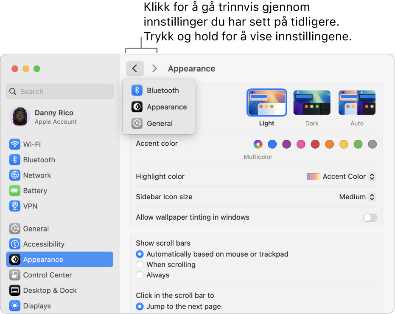395x314 pixels.
Task: Choose General from the history menu
Action: tap(159, 123)
